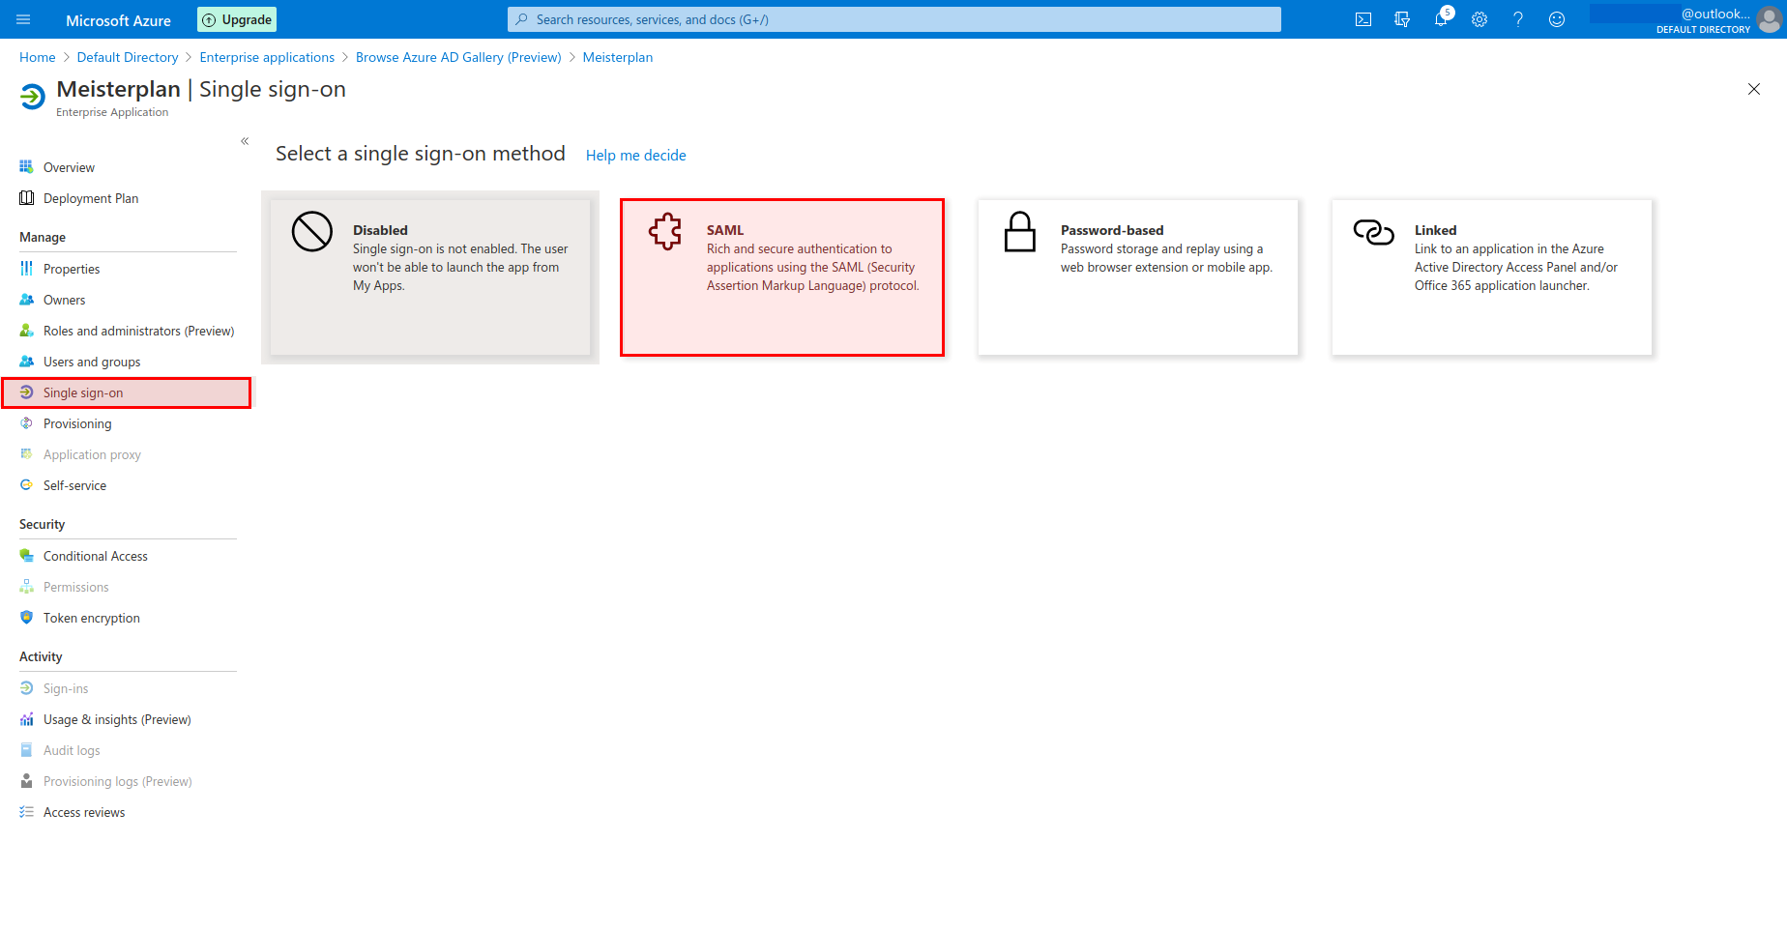Open Single sign-on menu item

click(126, 392)
